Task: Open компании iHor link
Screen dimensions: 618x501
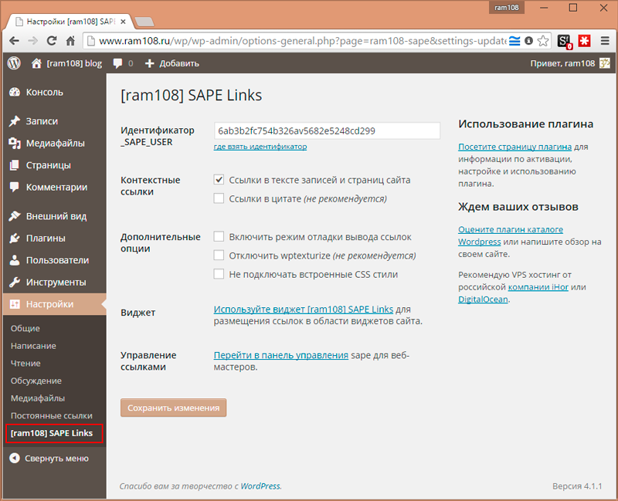Action: (x=538, y=287)
